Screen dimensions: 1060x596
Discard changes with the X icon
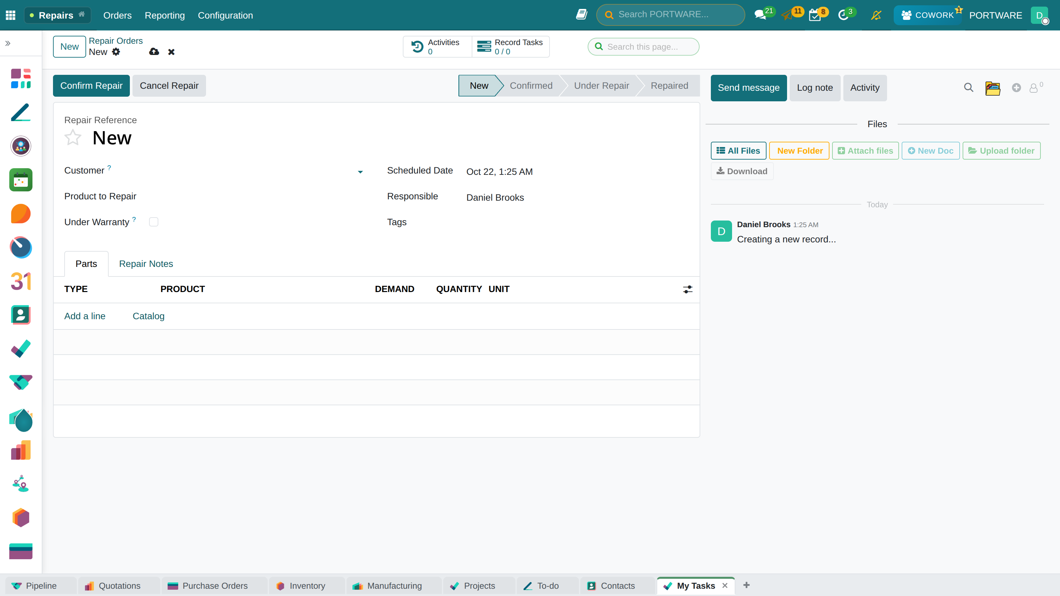(171, 52)
